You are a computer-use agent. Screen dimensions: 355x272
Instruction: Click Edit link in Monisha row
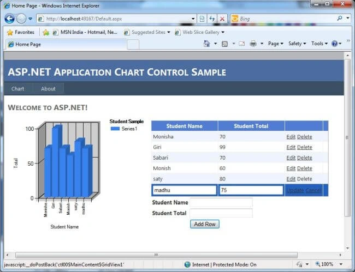click(x=291, y=137)
